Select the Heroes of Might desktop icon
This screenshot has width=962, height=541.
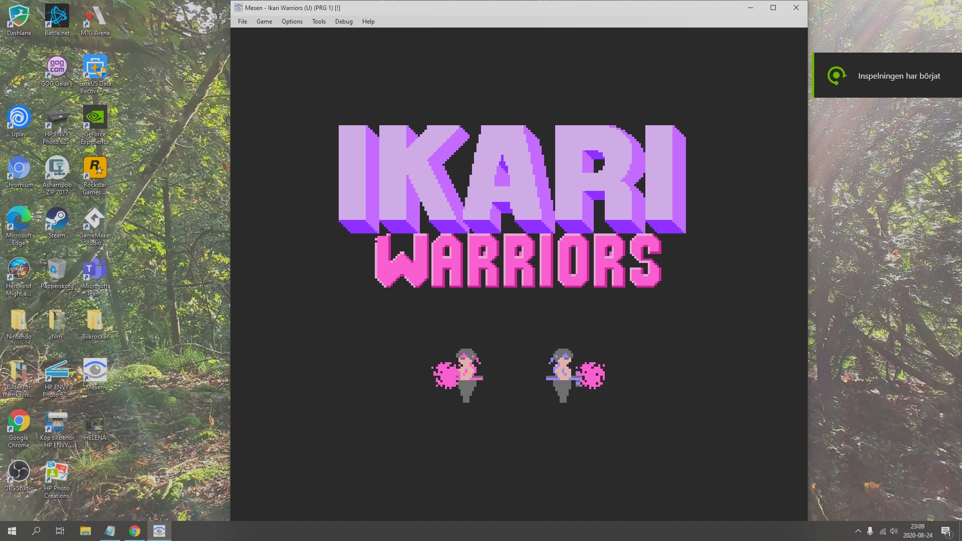click(19, 277)
